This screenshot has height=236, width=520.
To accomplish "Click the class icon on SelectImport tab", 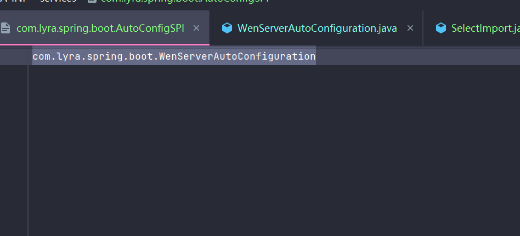I will [440, 28].
